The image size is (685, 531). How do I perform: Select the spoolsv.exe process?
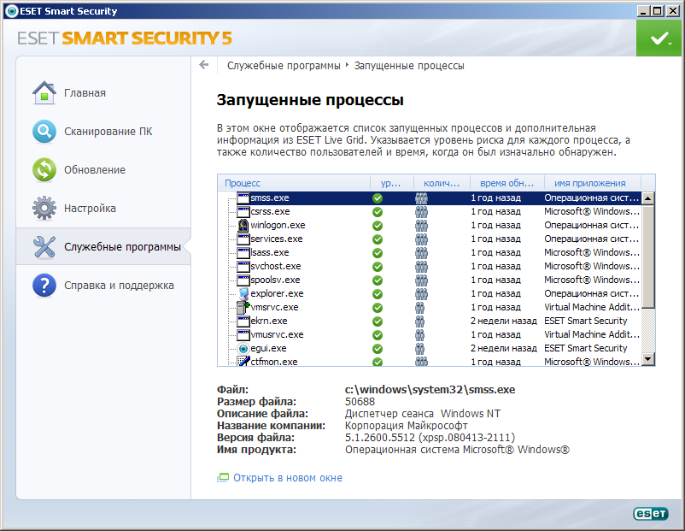coord(430,280)
